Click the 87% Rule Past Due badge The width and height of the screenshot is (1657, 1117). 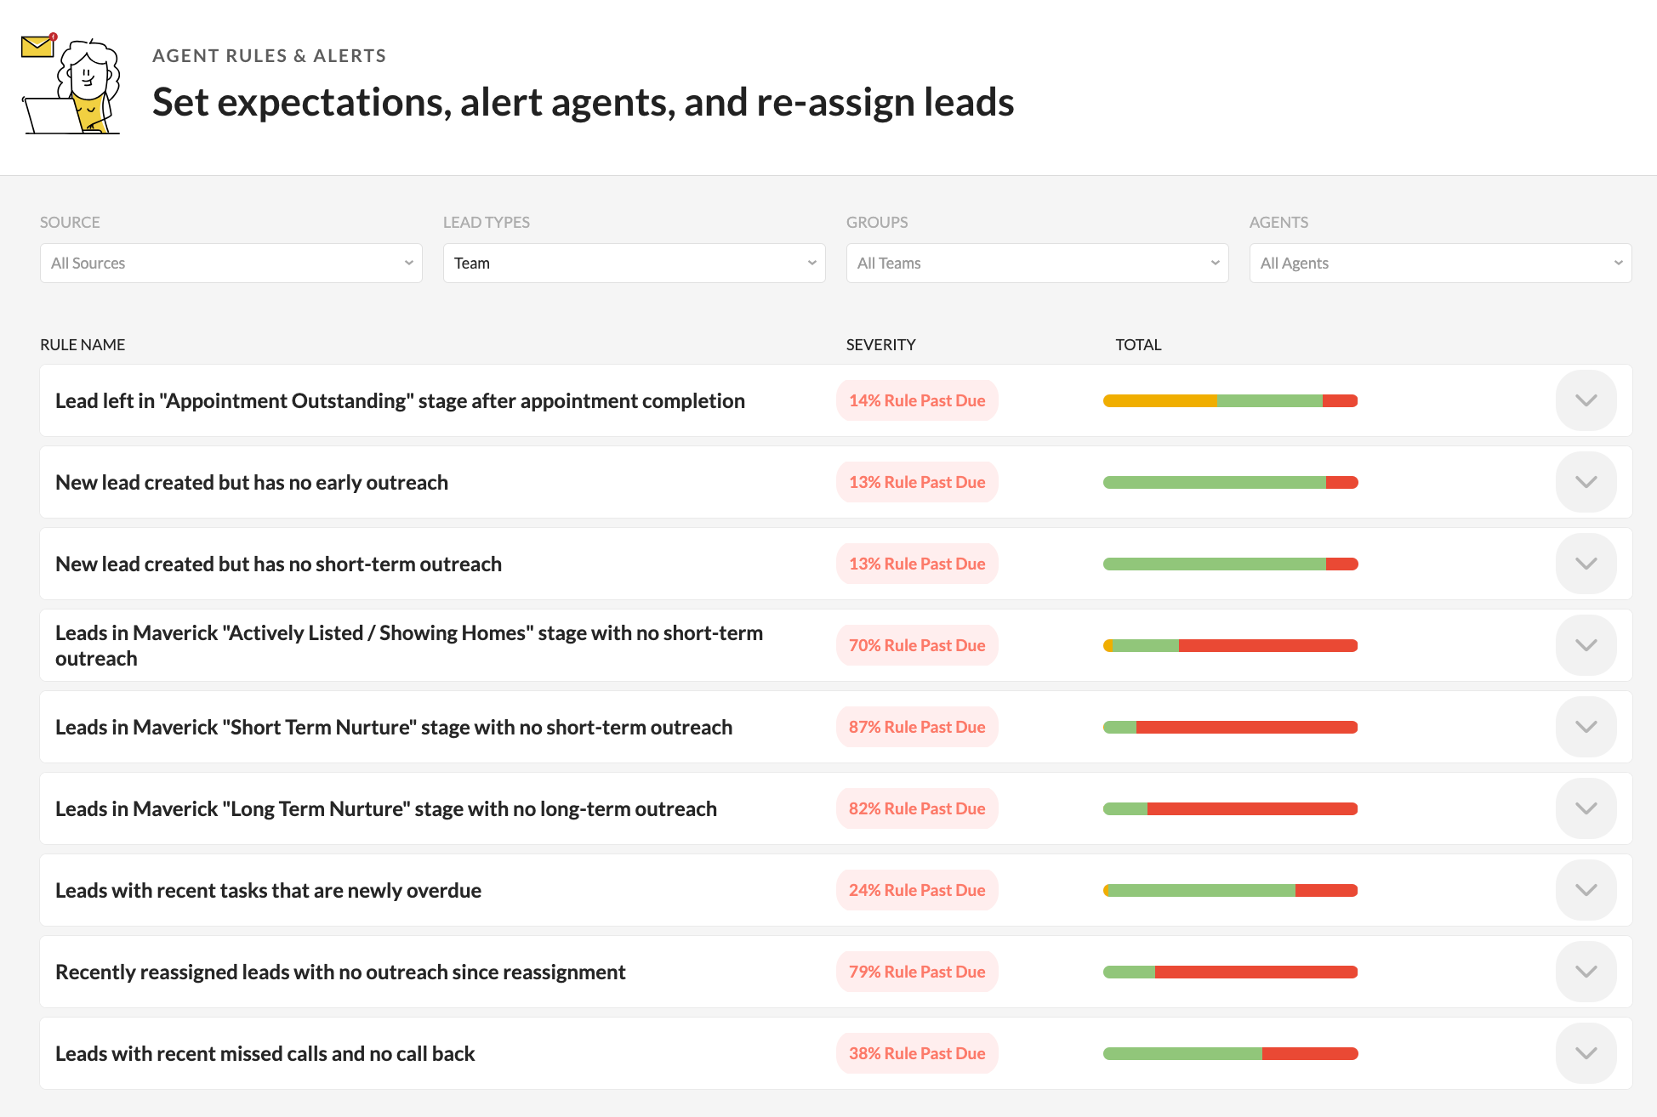(917, 727)
